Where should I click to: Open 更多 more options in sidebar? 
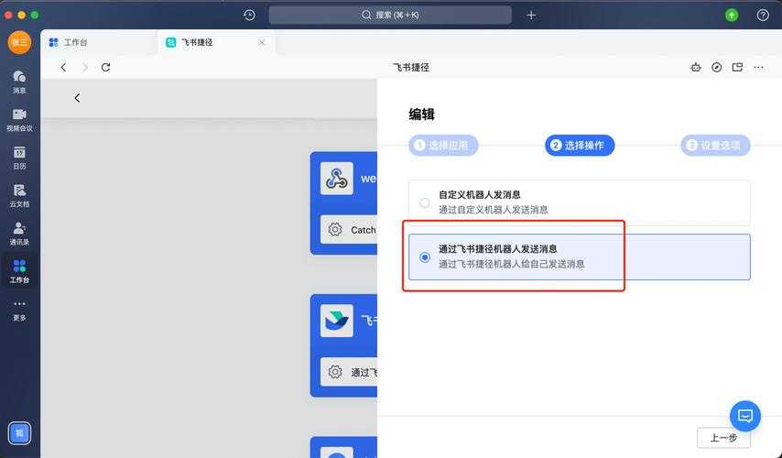19,311
